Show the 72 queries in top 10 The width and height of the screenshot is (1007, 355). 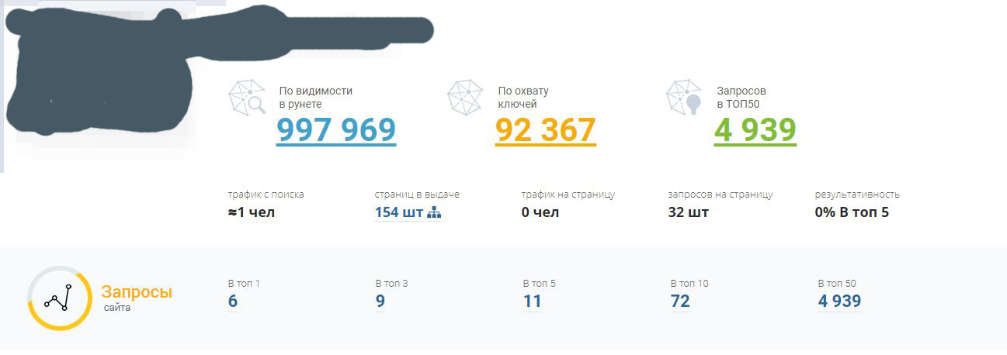680,301
